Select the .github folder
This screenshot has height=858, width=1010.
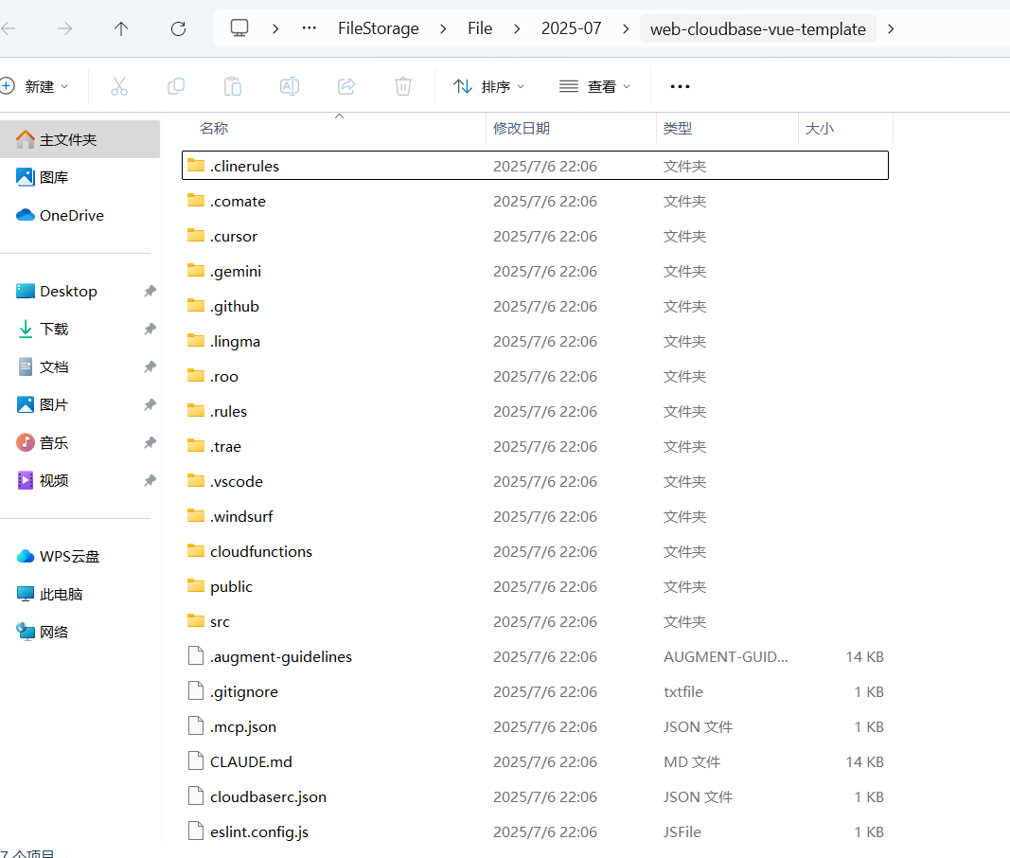(535, 306)
